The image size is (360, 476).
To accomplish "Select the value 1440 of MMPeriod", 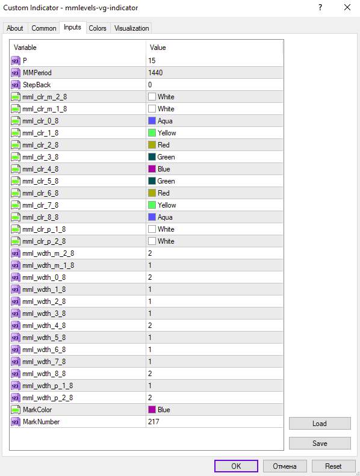I will coord(155,73).
